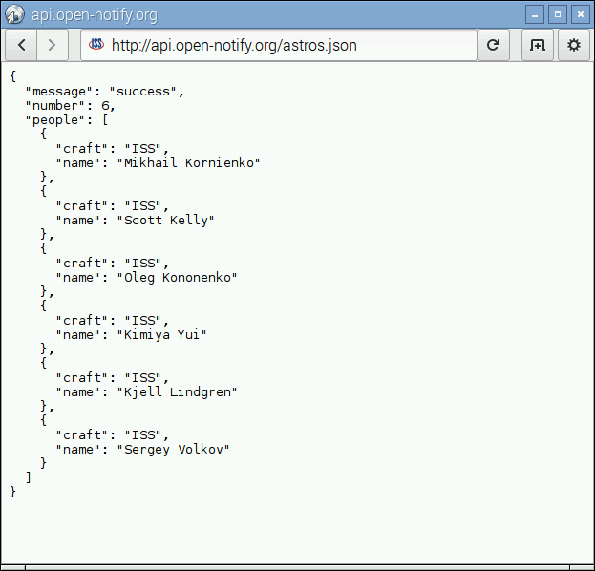Click the craft line above Kimiya Yui

[112, 321]
